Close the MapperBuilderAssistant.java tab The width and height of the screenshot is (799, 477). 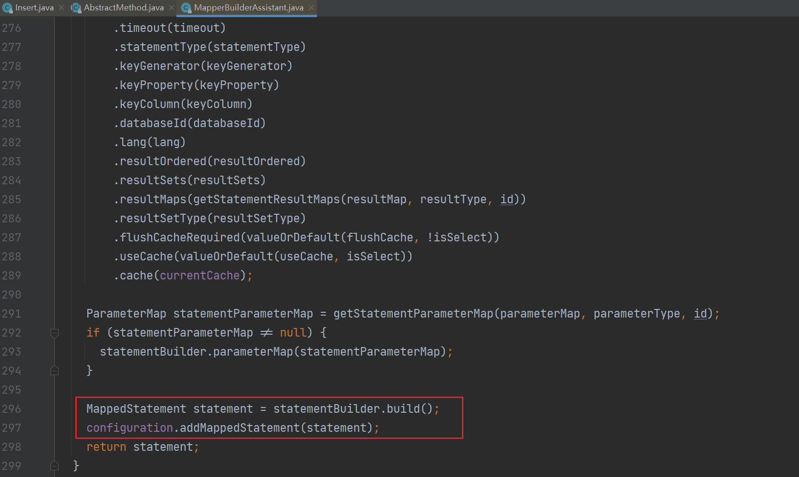point(311,8)
